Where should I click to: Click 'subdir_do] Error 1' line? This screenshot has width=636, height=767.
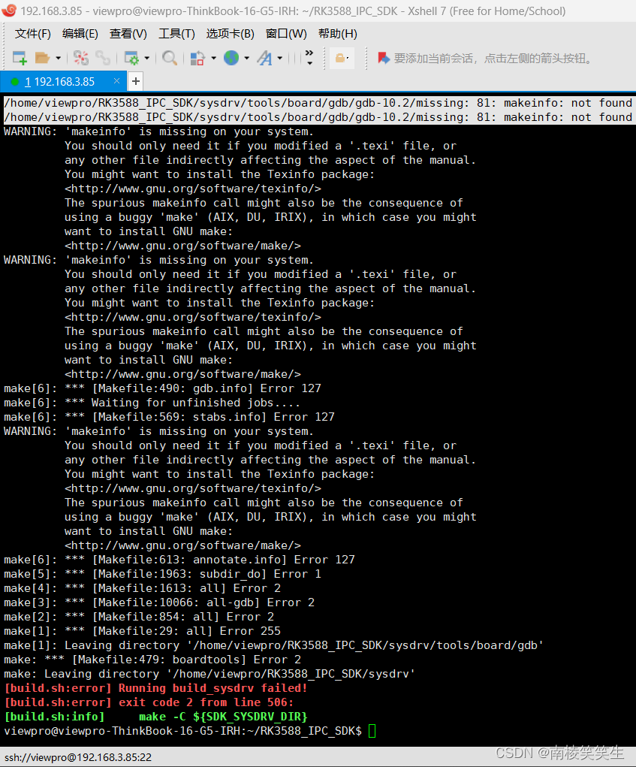pos(162,574)
